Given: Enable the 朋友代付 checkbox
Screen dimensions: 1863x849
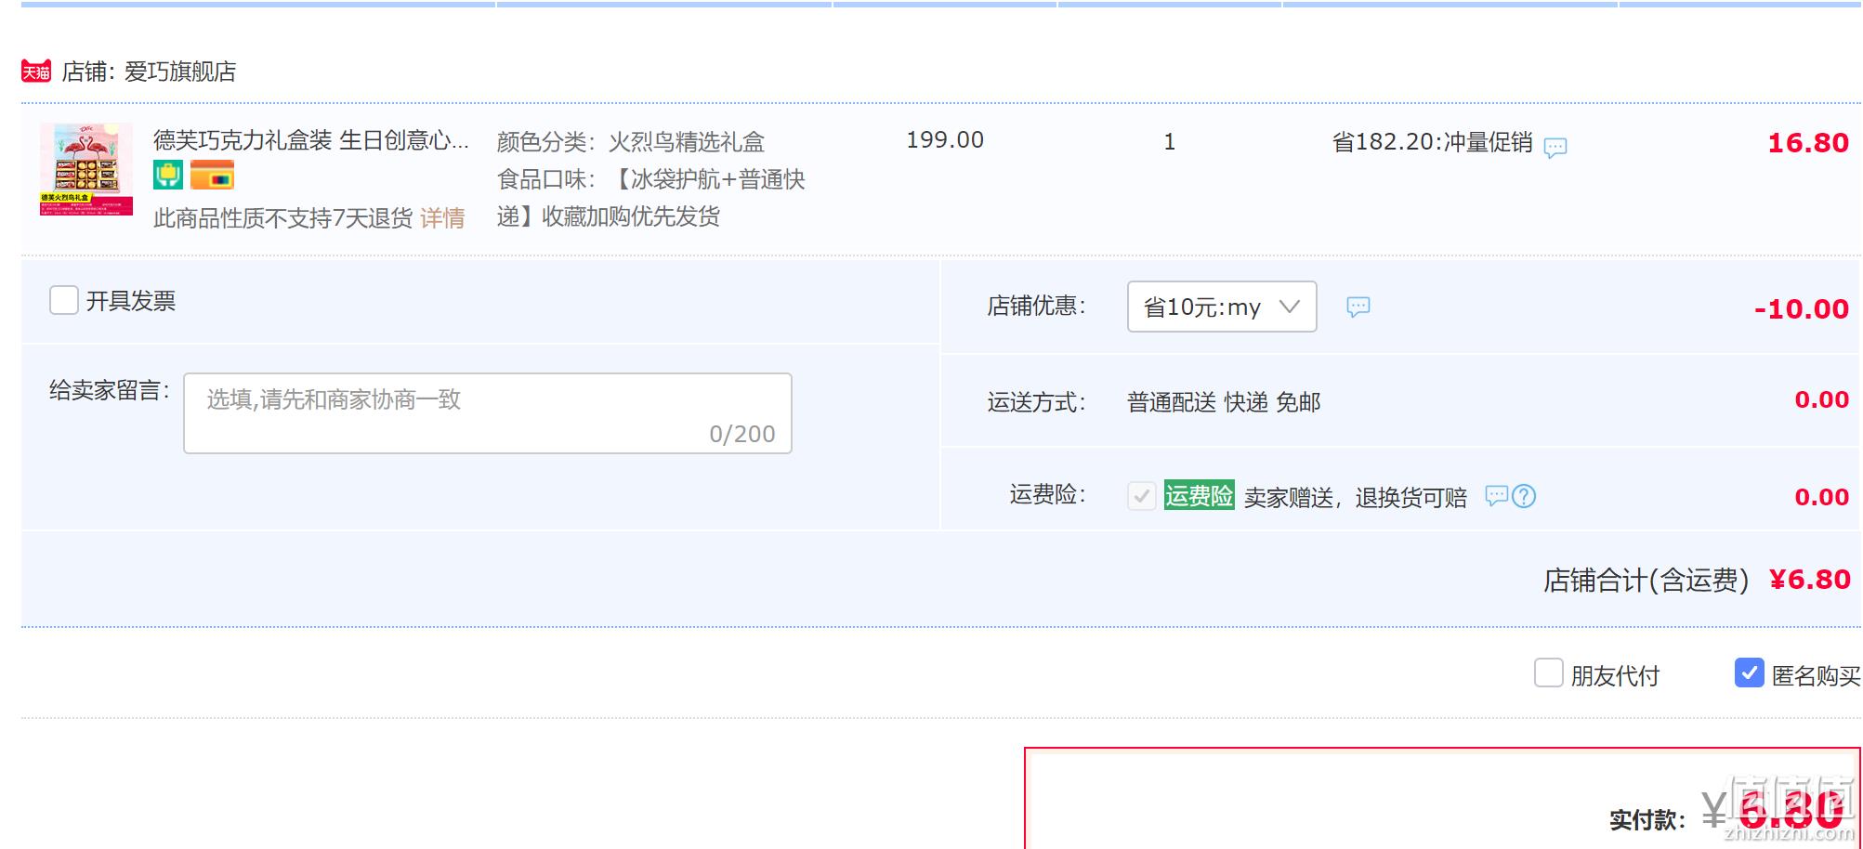Looking at the screenshot, I should coord(1549,673).
